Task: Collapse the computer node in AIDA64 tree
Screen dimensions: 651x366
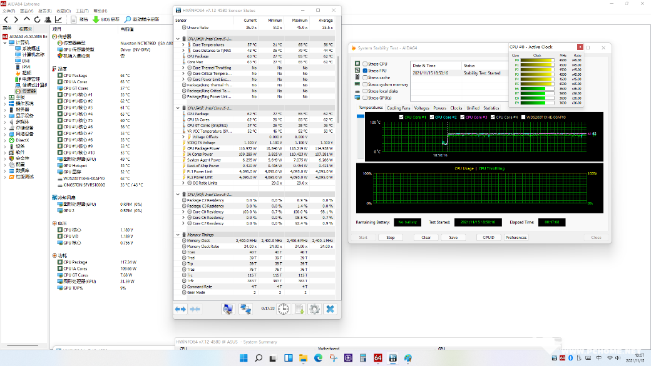Action: (5, 43)
